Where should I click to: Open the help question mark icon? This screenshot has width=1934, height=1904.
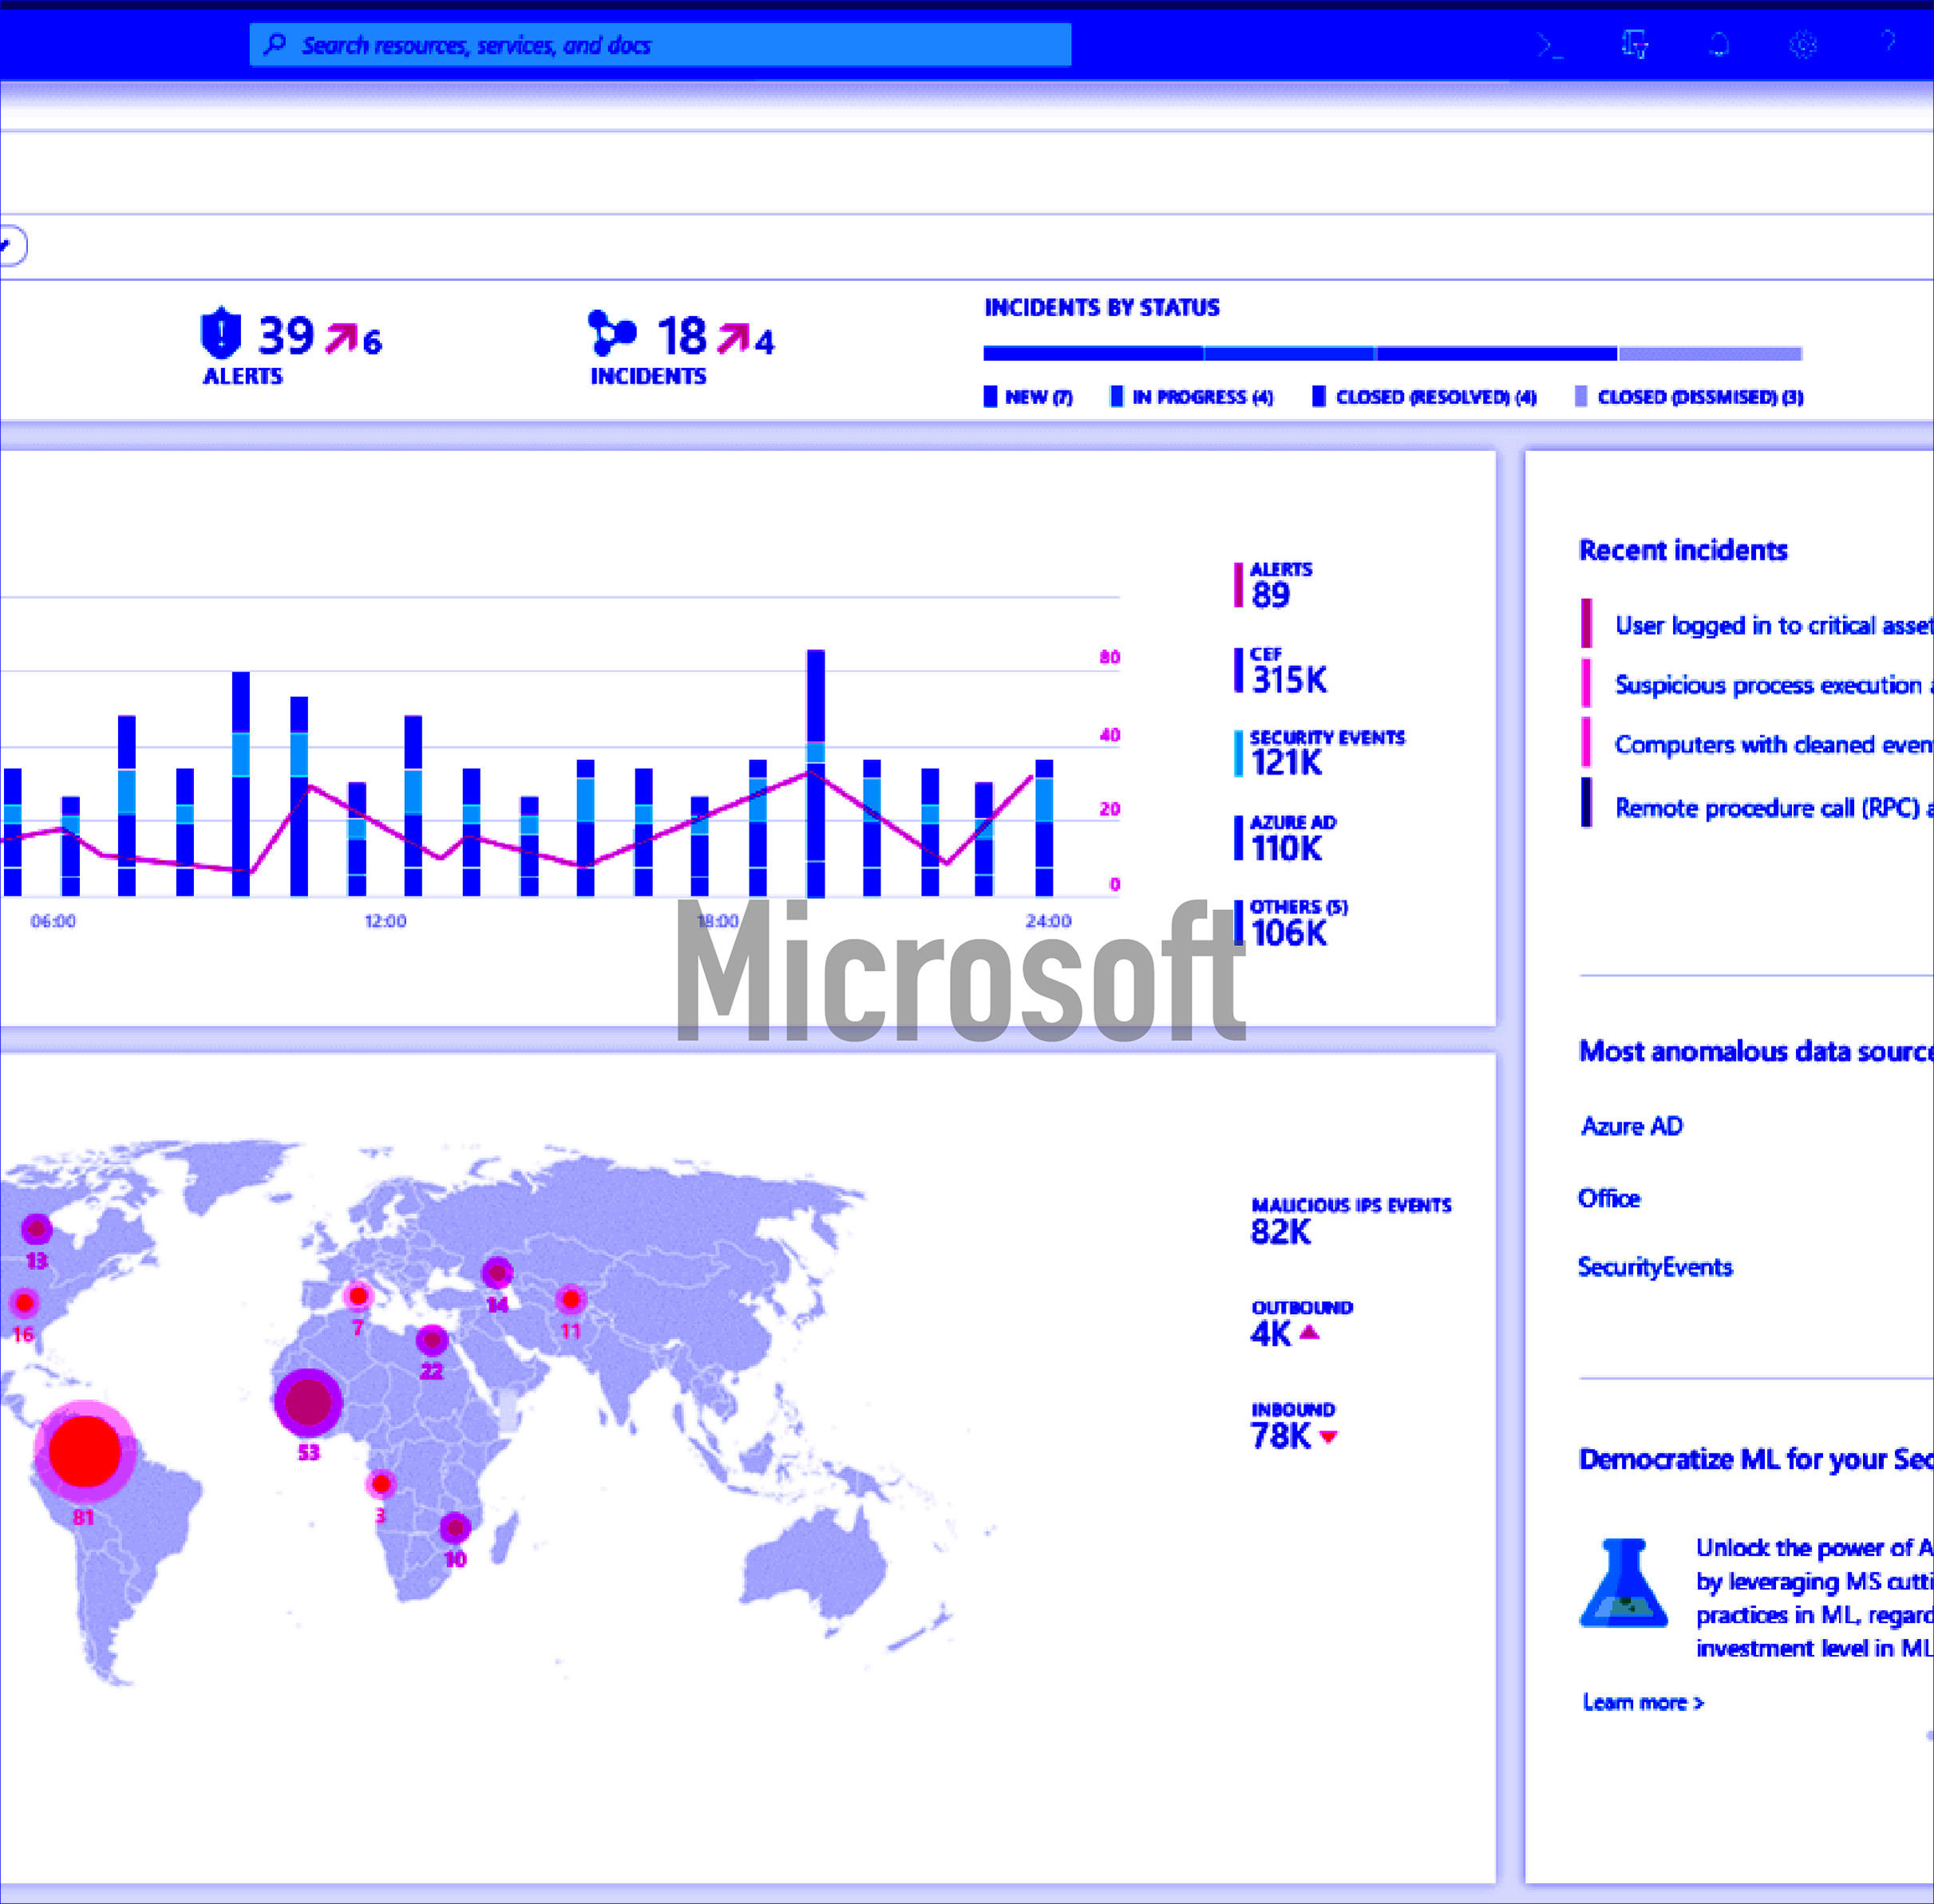1887,42
